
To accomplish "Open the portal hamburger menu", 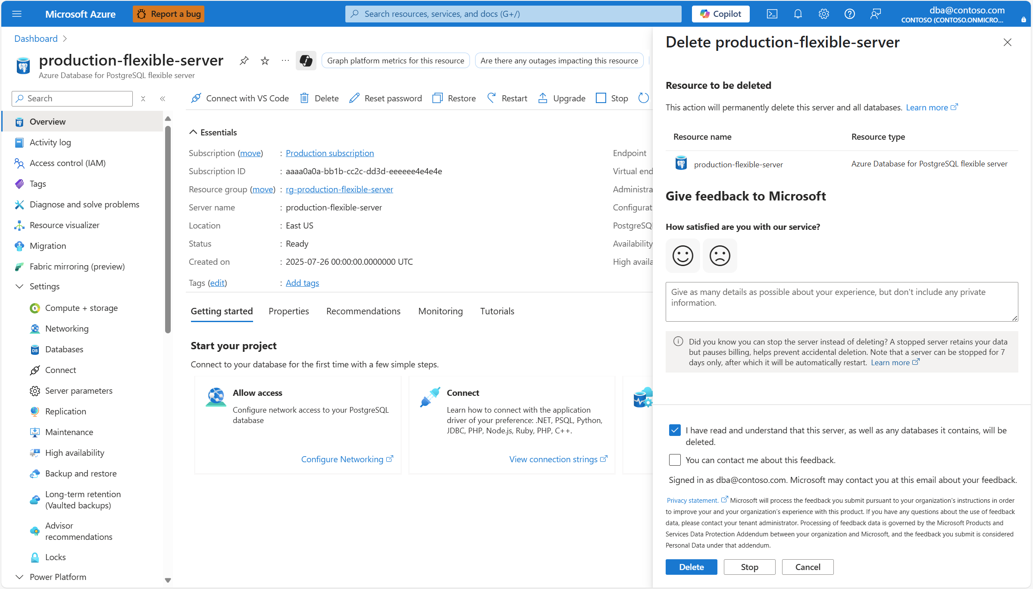I will tap(17, 14).
